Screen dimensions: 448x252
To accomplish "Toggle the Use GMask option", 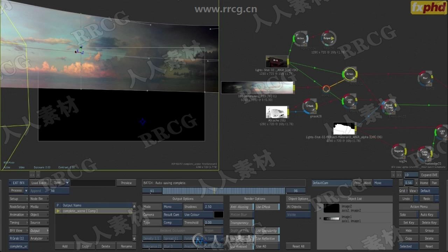I will point(267,207).
